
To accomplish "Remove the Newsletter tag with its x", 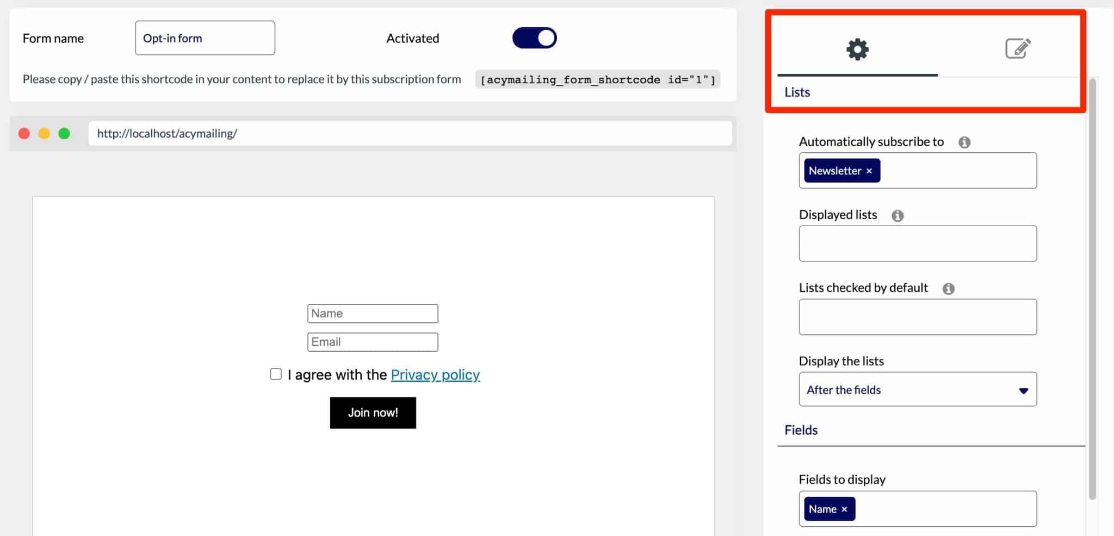I will coord(869,171).
